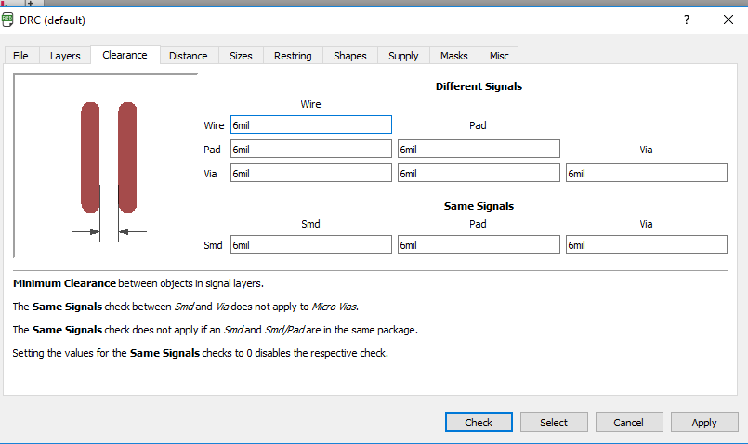Select the Masks tab
The image size is (748, 444).
(453, 56)
